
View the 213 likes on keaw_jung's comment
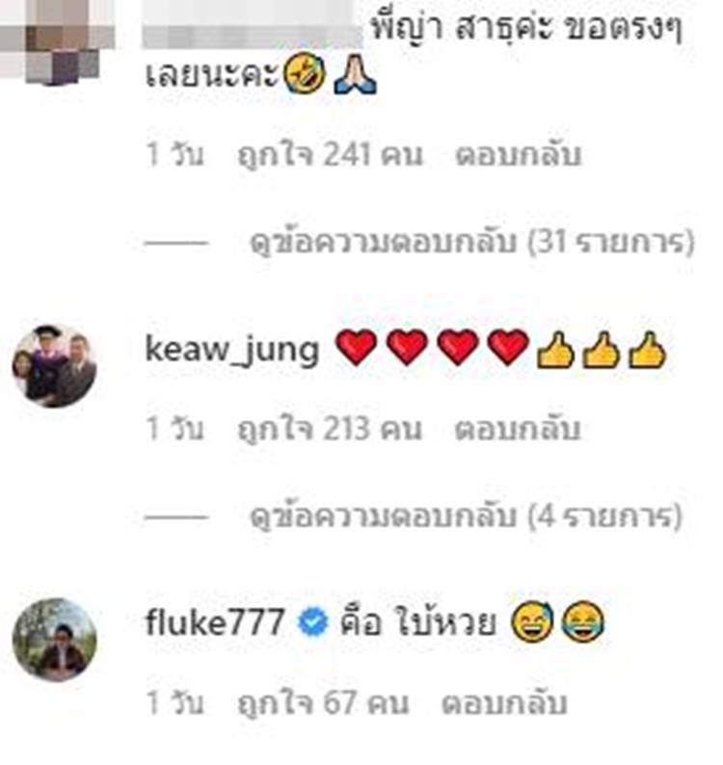click(329, 430)
